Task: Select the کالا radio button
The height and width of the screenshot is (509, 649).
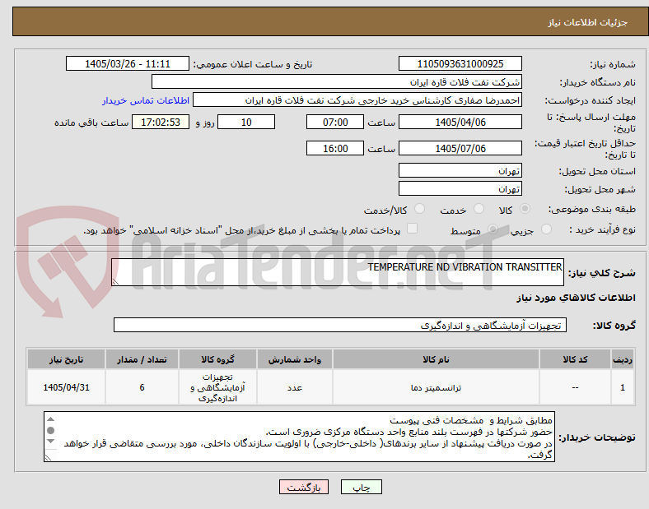Action: (525, 209)
